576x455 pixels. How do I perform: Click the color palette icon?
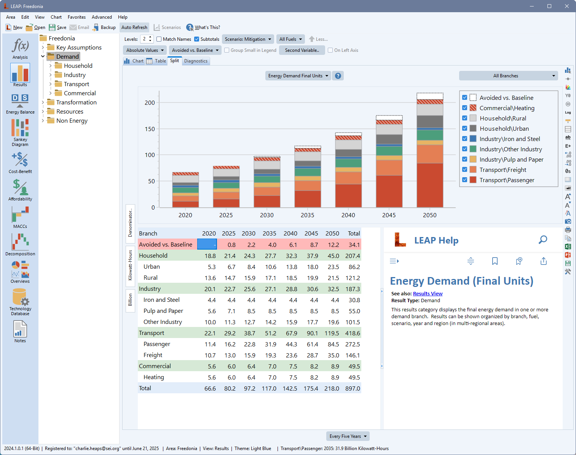tap(568, 87)
